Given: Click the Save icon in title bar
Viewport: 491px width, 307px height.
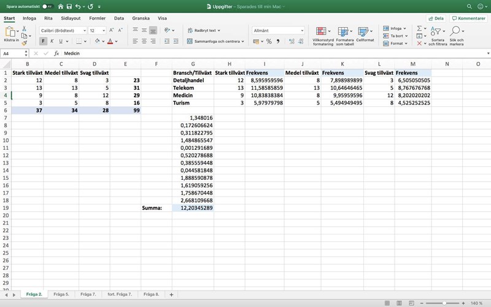Looking at the screenshot, I should 69,6.
